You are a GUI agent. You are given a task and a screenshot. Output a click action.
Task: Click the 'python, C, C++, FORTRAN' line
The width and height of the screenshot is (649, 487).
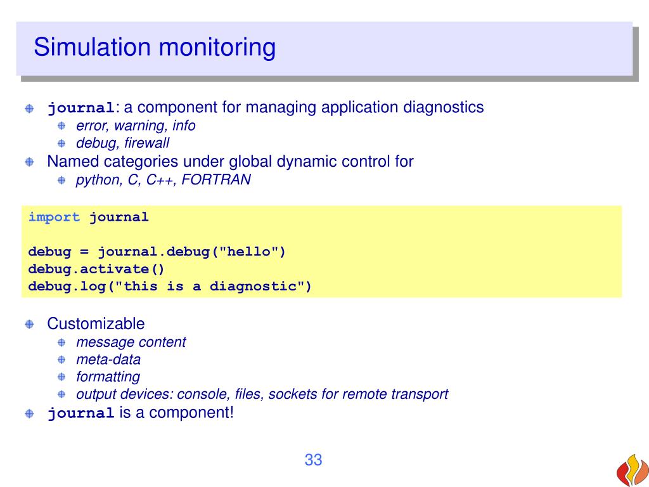163,179
